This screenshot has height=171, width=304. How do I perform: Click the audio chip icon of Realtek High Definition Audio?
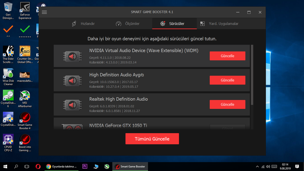pyautogui.click(x=72, y=105)
